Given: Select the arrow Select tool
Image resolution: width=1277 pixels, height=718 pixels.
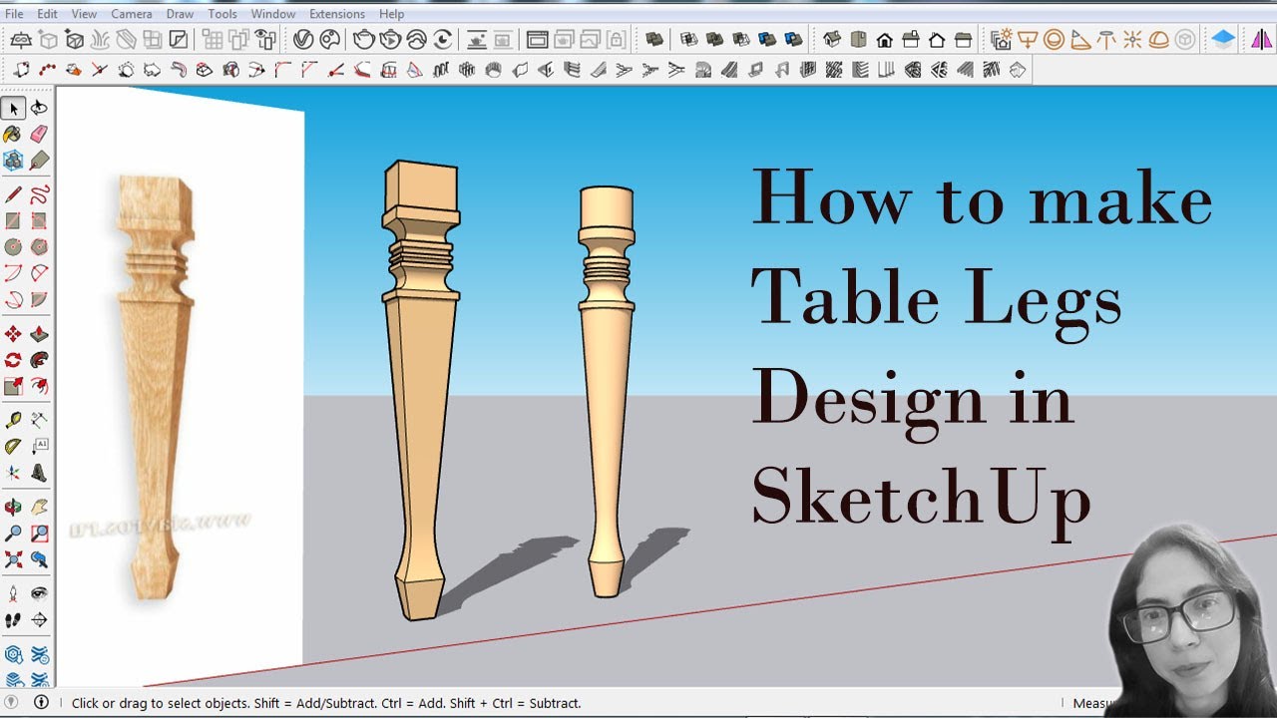Looking at the screenshot, I should coord(14,108).
